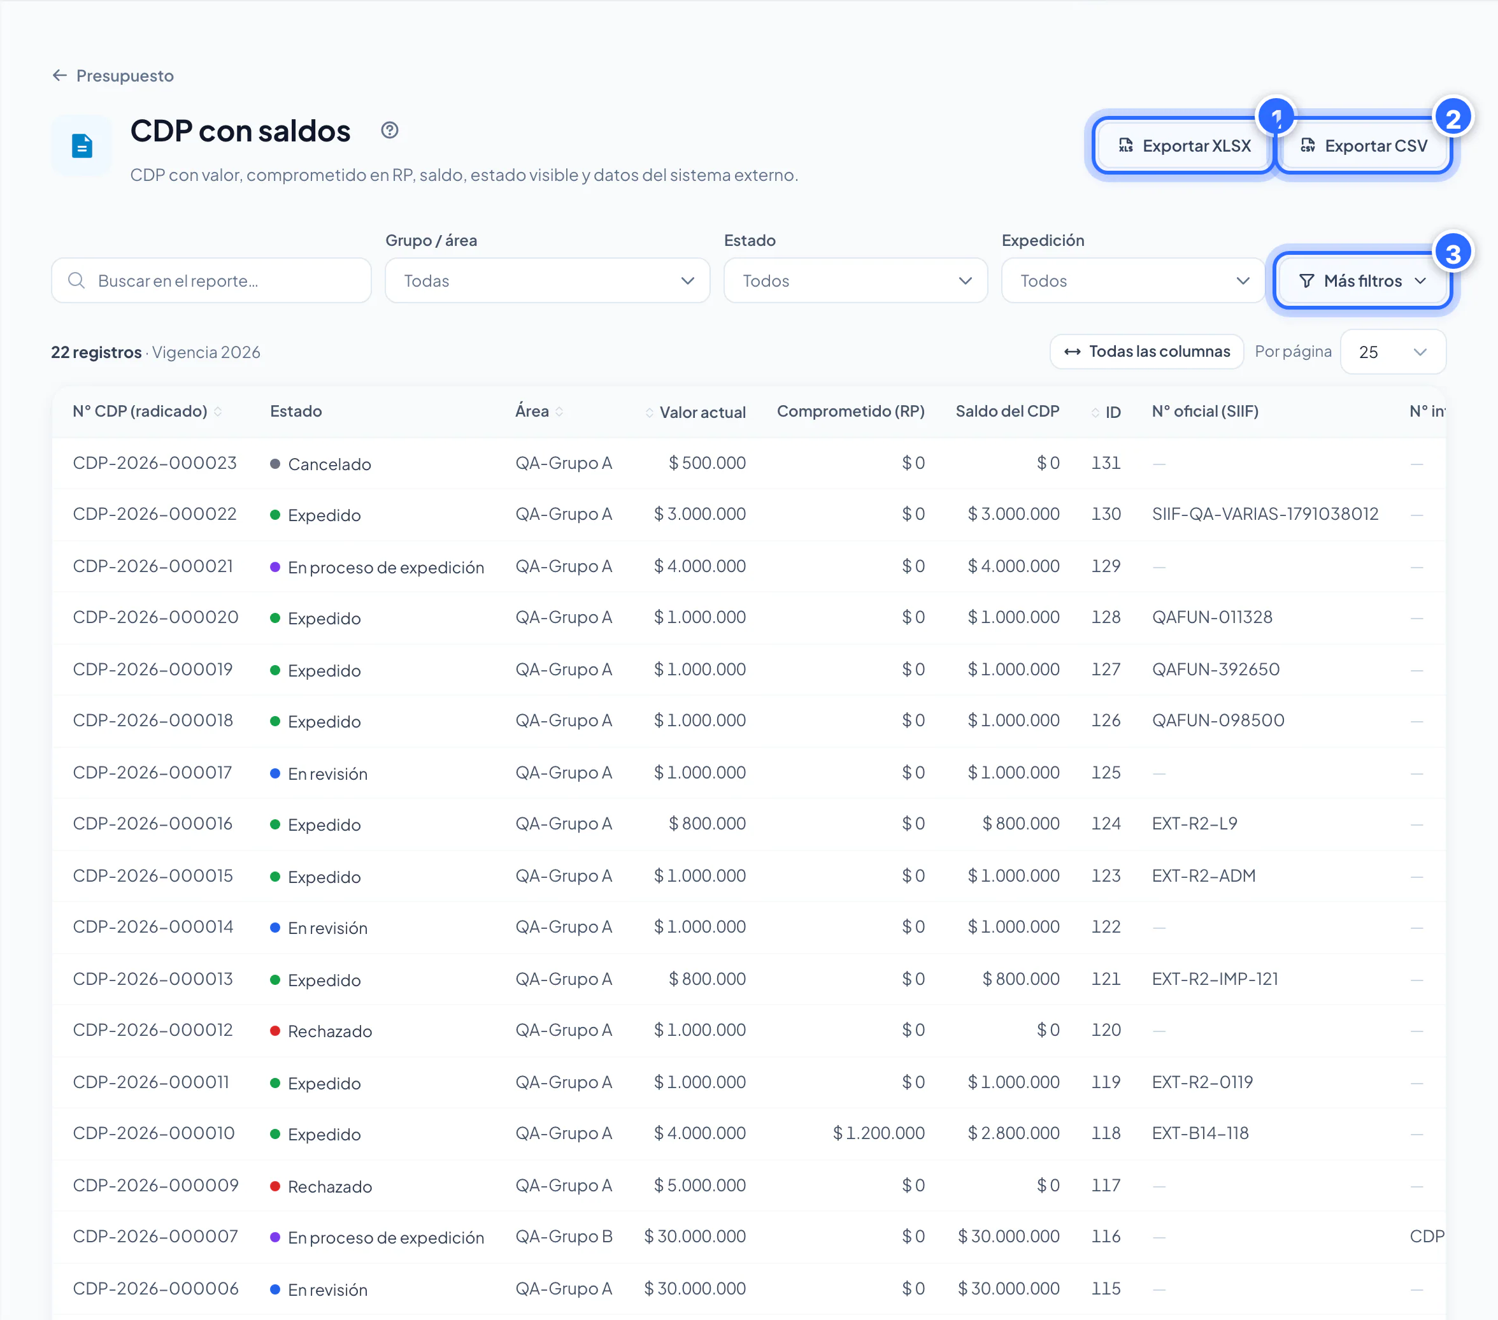Export the report as XLSX
The width and height of the screenshot is (1498, 1320).
[x=1185, y=146]
